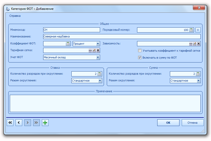Open Сумма Режим округления dropdown
Screen dimensions: 211x141
point(198,81)
